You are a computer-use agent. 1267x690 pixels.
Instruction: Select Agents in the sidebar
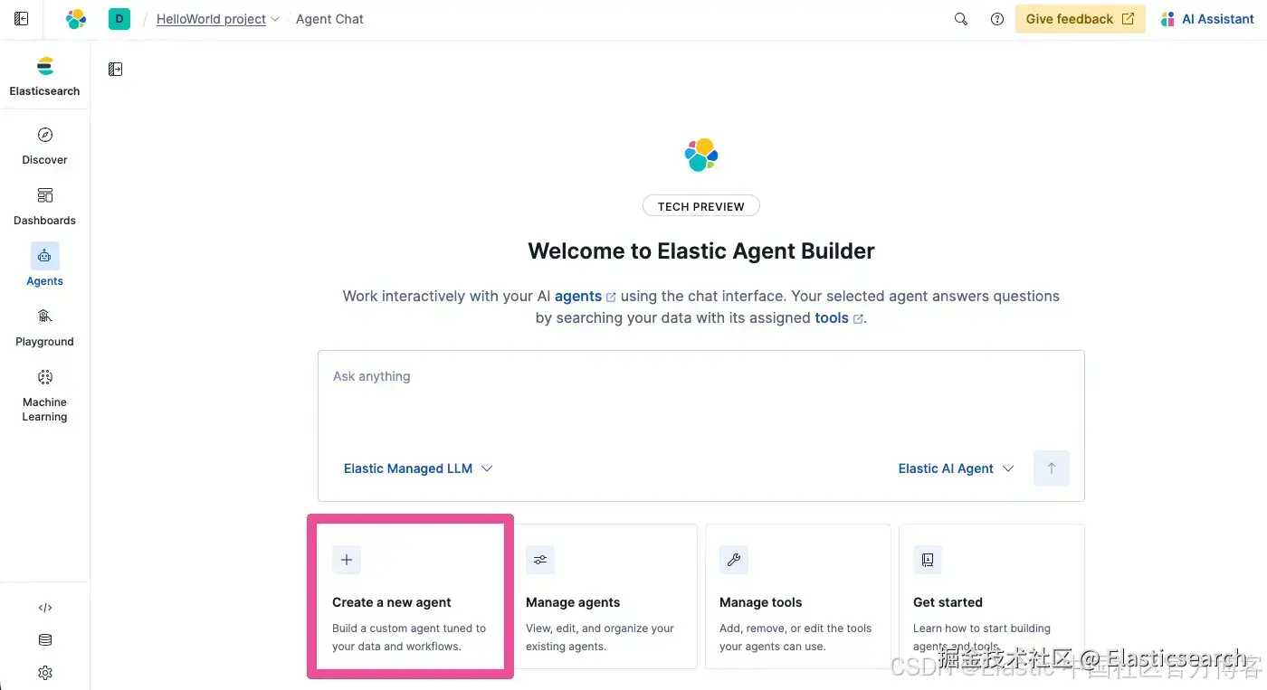[x=44, y=265]
